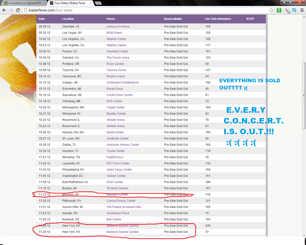Image resolution: width=306 pixels, height=245 pixels.
Task: Switch to the linarules12 on deviantART tab
Action: (x=25, y=3)
